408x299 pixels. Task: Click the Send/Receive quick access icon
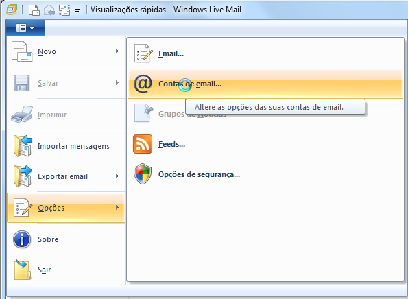[64, 10]
